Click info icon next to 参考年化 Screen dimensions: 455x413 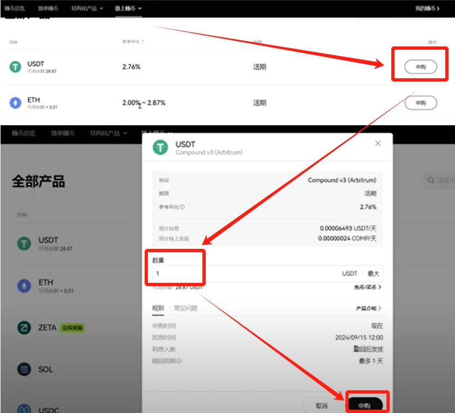182,207
